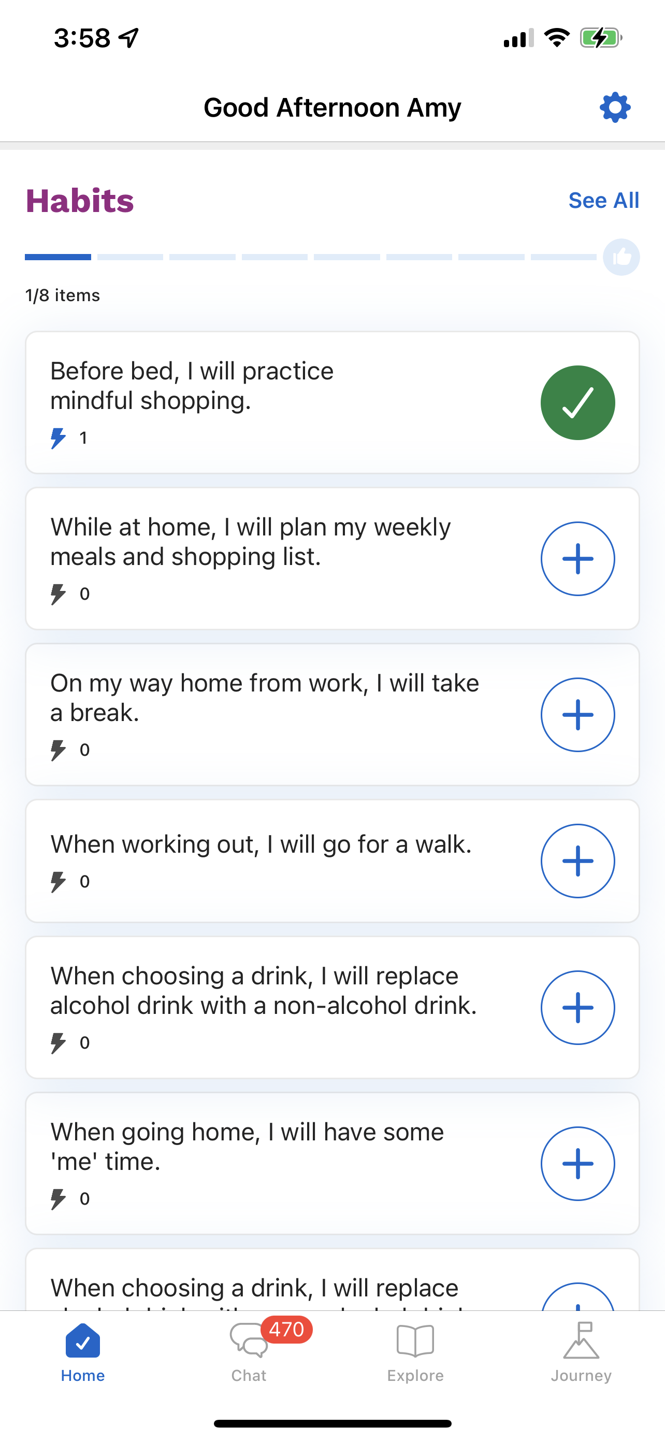Tap the streak lightning icon on mindful shopping
Viewport: 665px width, 1440px height.
[x=58, y=437]
